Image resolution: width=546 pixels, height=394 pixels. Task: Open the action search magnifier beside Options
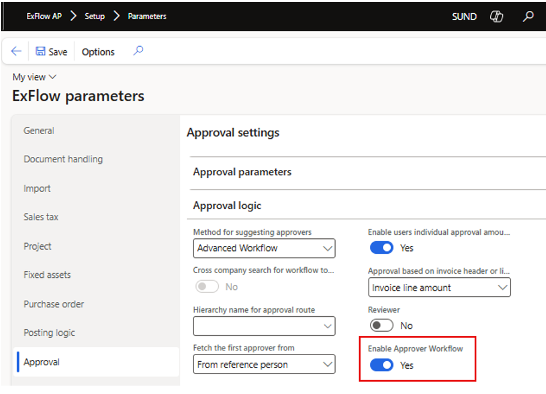138,51
